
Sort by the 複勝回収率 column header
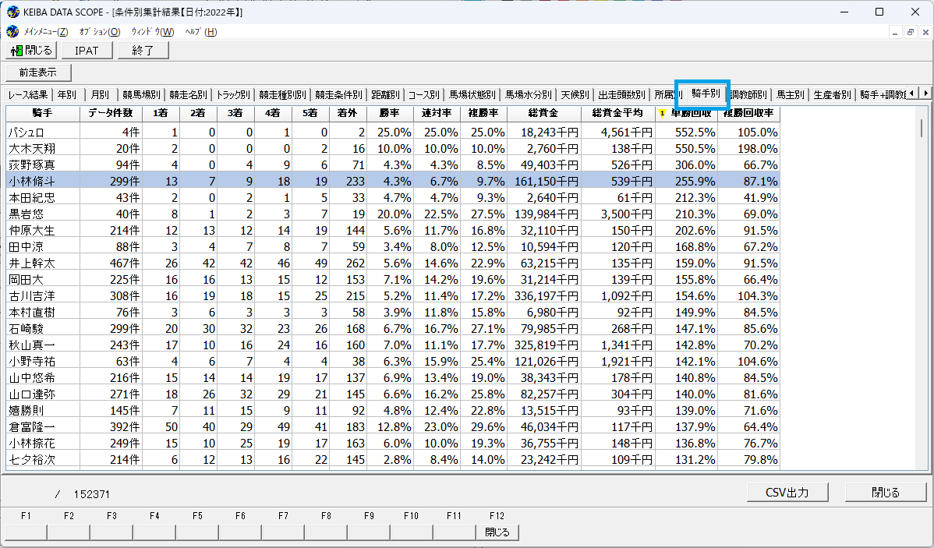pyautogui.click(x=748, y=112)
